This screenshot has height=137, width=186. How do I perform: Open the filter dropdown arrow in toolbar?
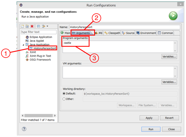tap(47, 26)
